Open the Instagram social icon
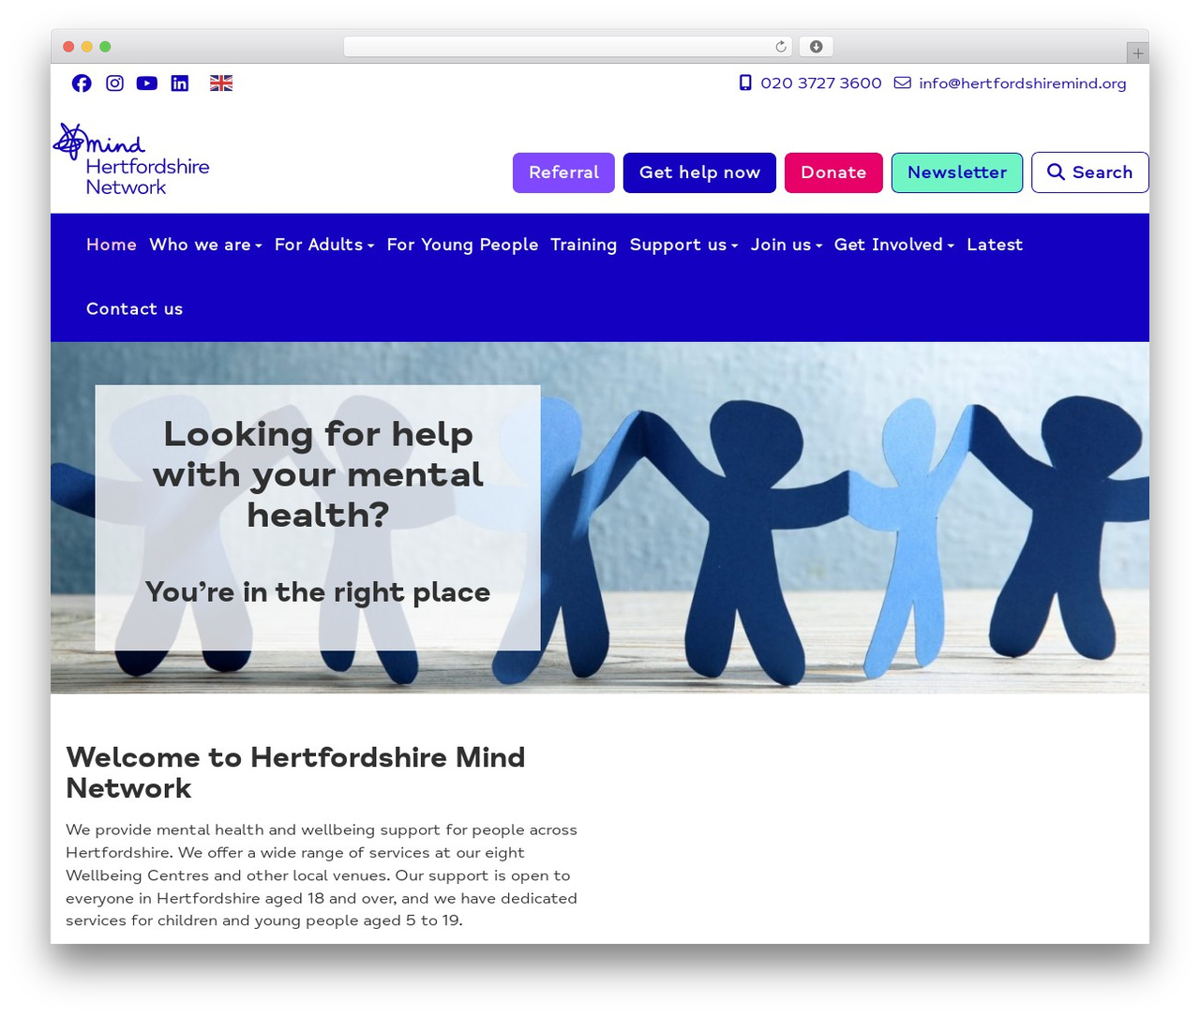This screenshot has width=1200, height=1016. (x=114, y=83)
